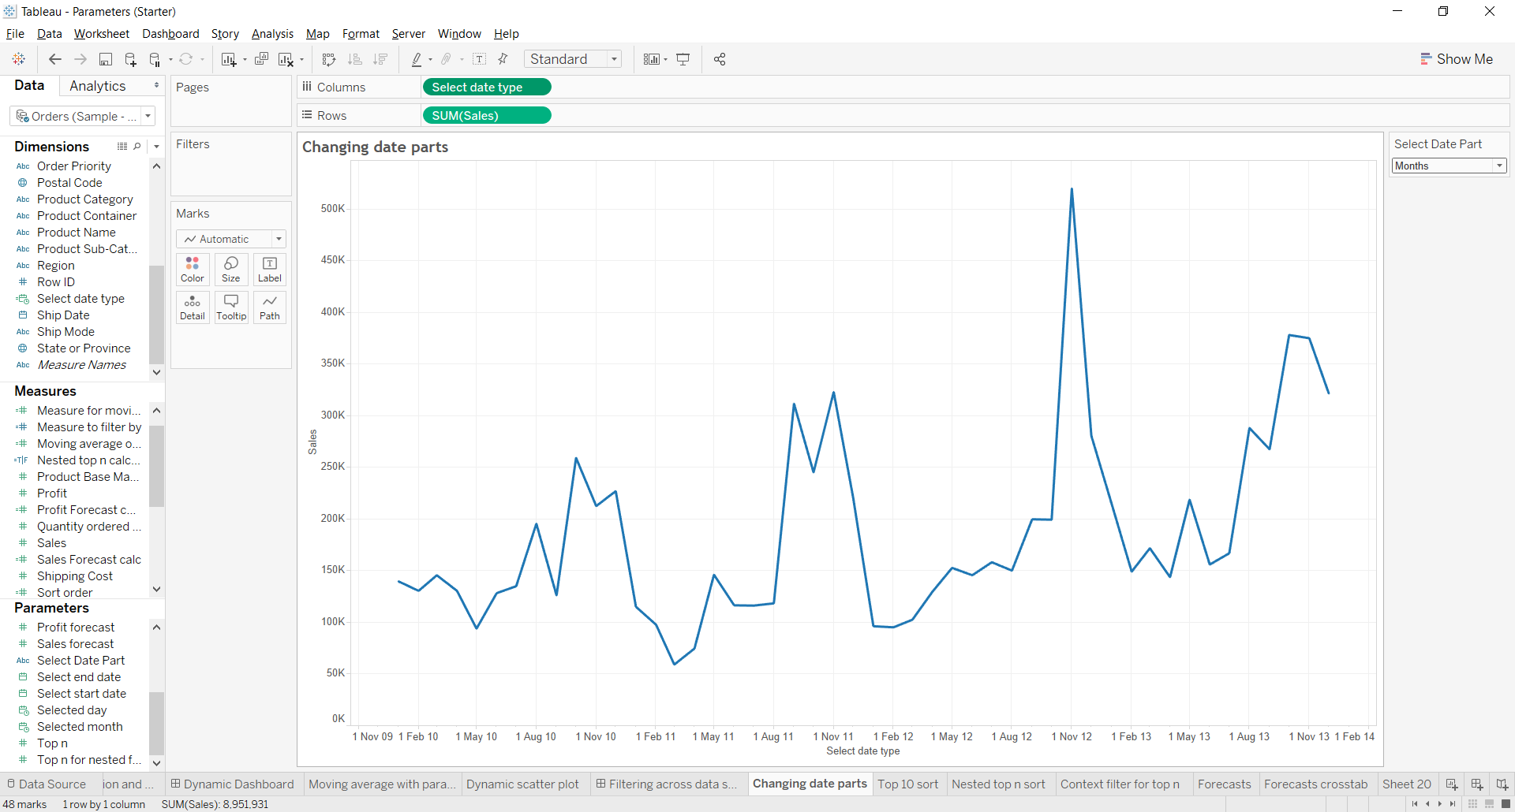Select the Selected month parameter
Screen dimensions: 1515x812
[80, 727]
